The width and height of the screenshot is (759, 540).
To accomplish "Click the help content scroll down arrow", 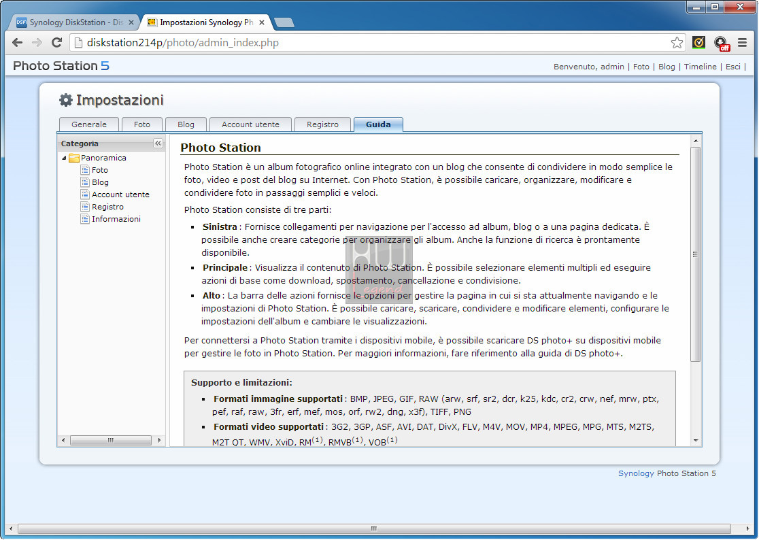I will point(695,440).
